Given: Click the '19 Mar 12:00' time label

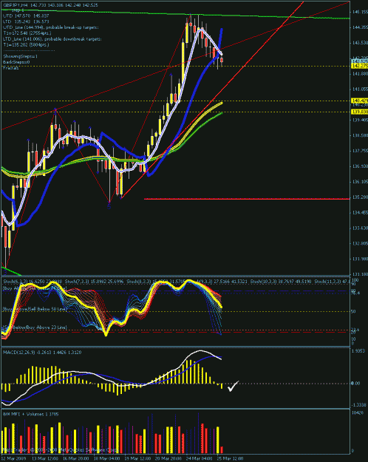Looking at the screenshot, I should (137, 459).
